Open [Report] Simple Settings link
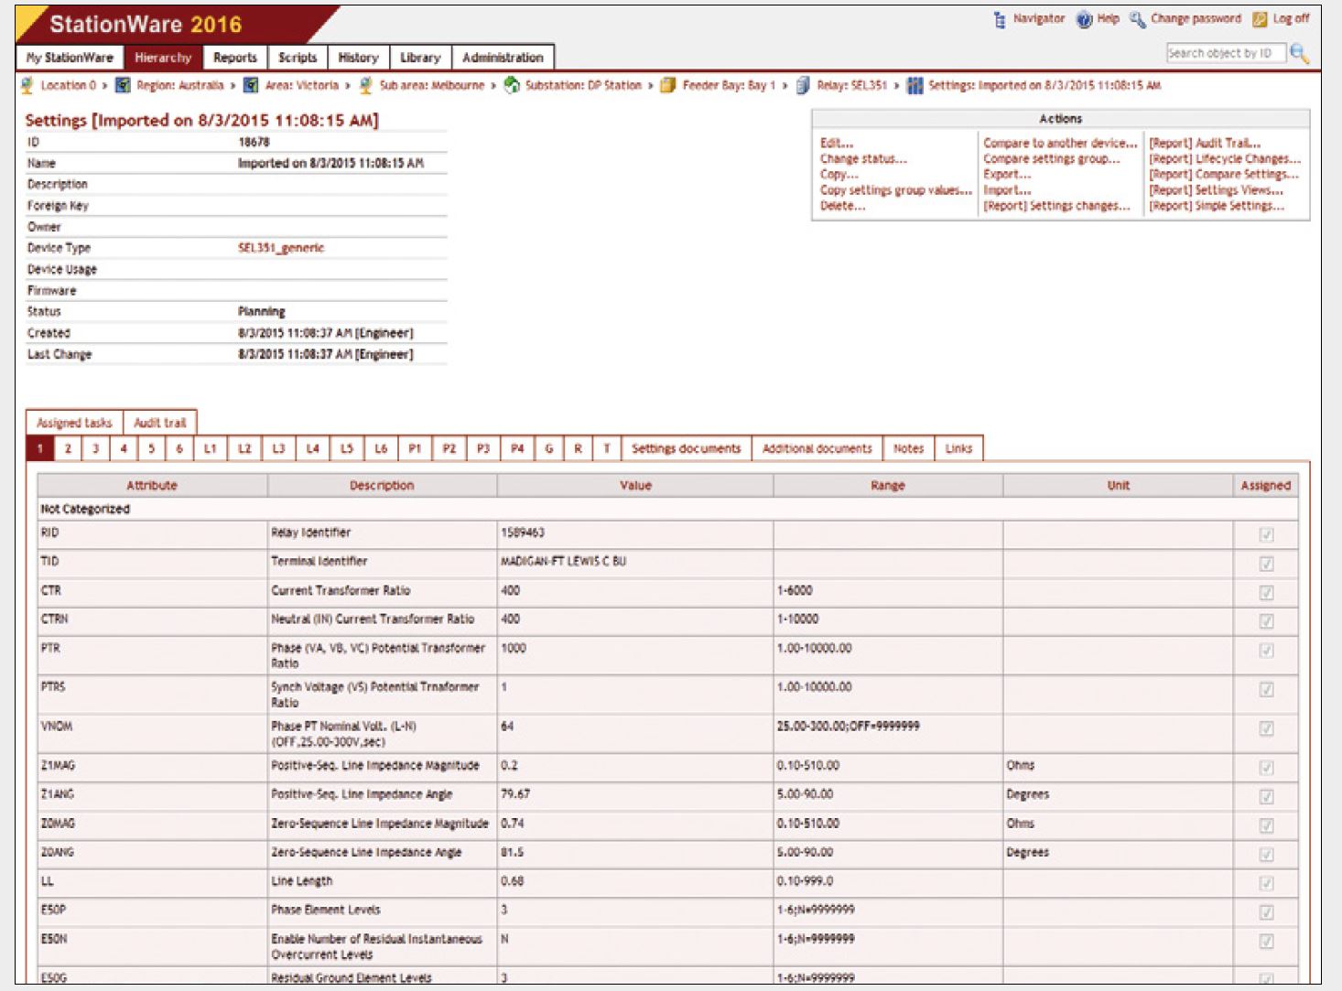Screen dimensions: 1342x991 [1217, 206]
